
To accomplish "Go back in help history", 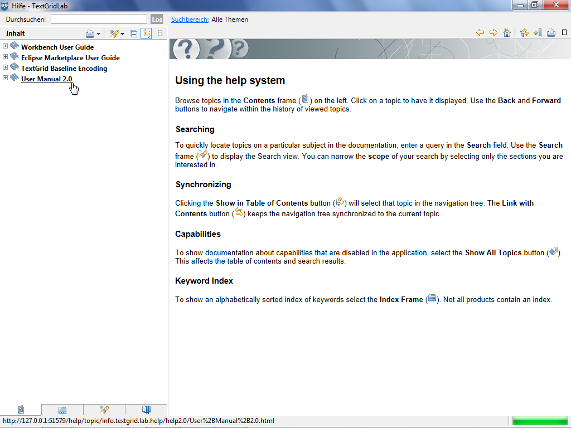I will pyautogui.click(x=480, y=33).
